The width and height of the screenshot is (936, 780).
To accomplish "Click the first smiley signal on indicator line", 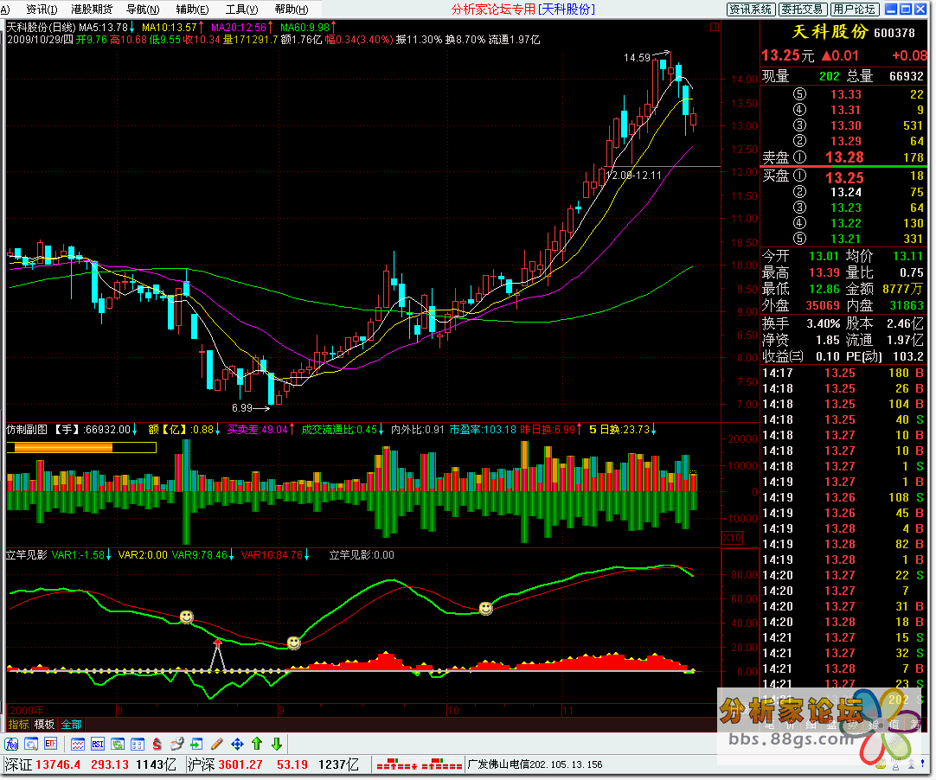I will 187,617.
